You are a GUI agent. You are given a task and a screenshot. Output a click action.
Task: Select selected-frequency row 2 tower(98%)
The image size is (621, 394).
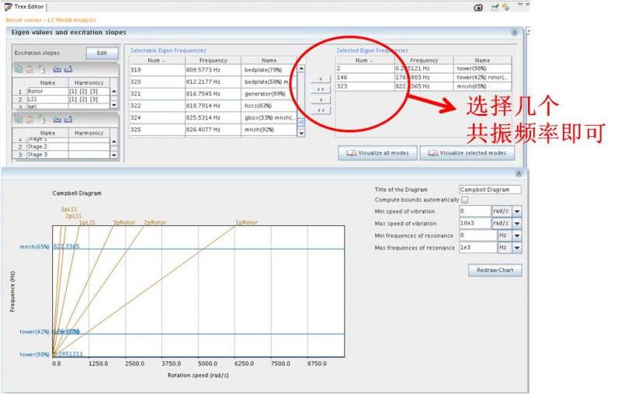tap(424, 68)
